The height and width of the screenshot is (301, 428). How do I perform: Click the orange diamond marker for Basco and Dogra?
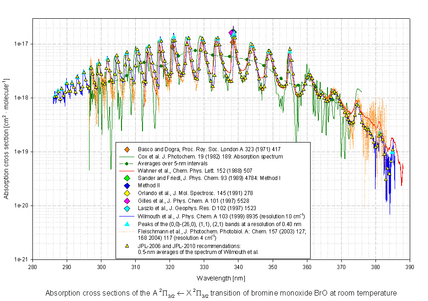(127, 149)
